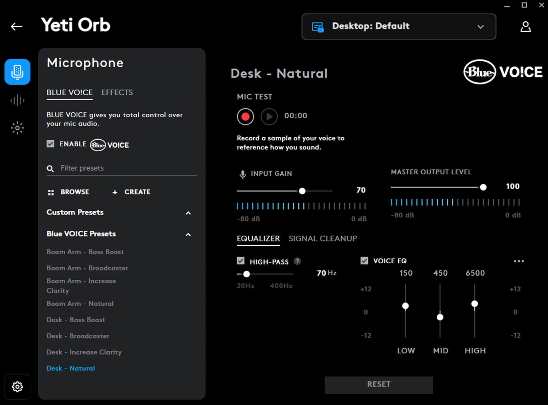Open the user account icon

525,27
